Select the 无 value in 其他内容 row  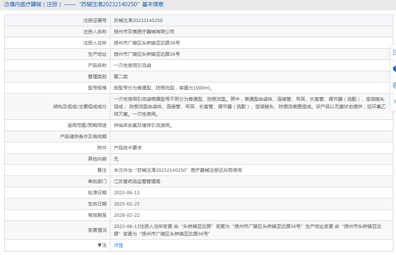116,159
